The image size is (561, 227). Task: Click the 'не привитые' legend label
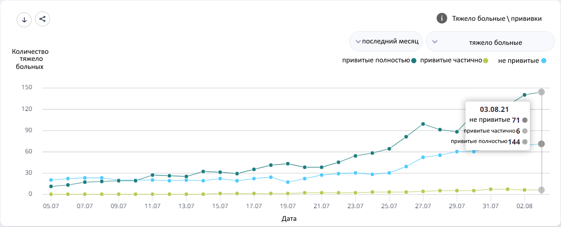pos(518,60)
